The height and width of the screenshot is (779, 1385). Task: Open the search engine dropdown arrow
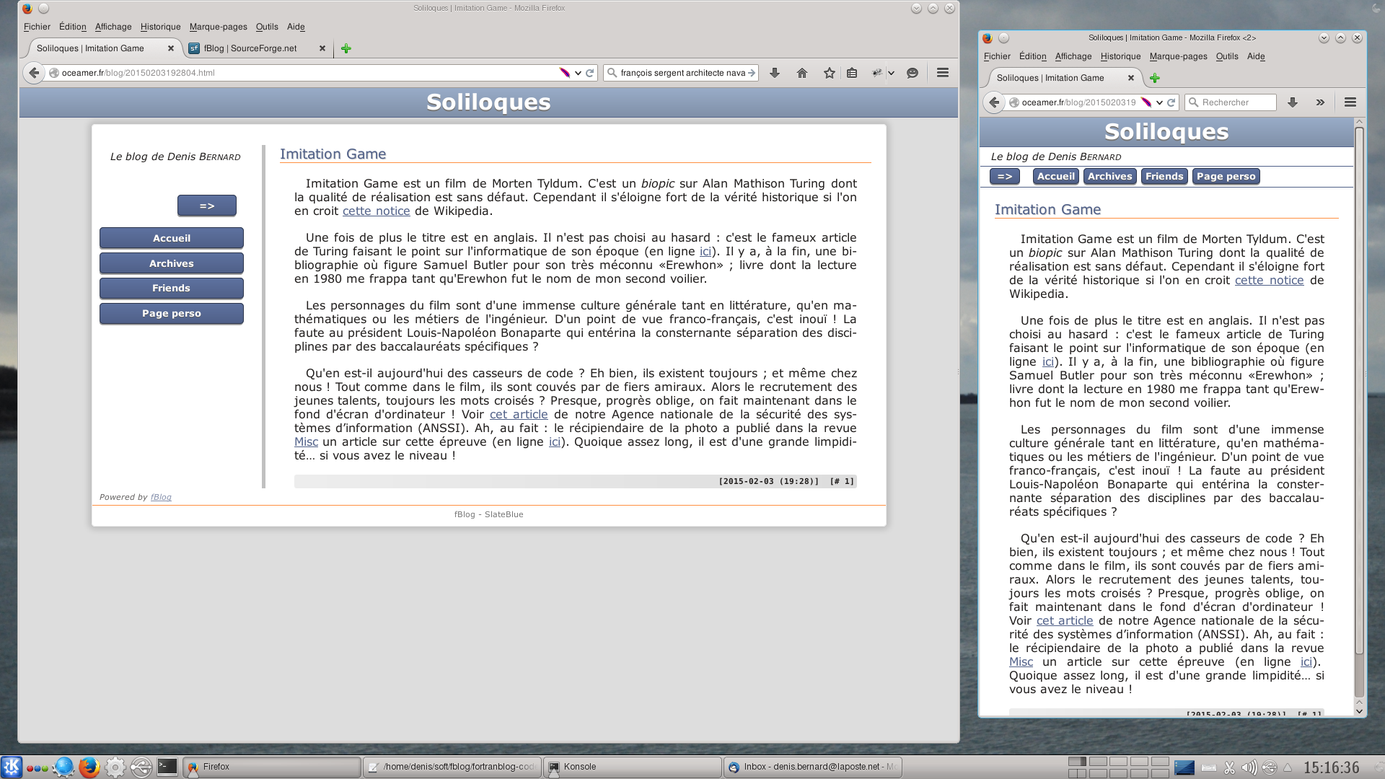point(612,72)
